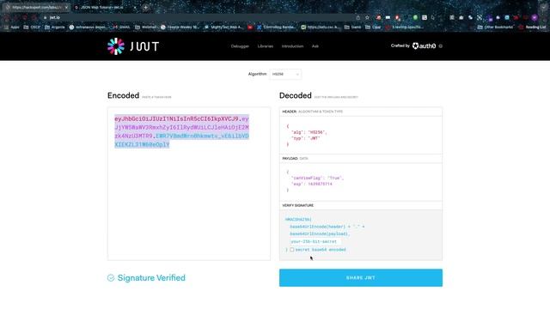This screenshot has height=309, width=550.
Task: Click the small icon right of auth0
Action: (x=441, y=45)
